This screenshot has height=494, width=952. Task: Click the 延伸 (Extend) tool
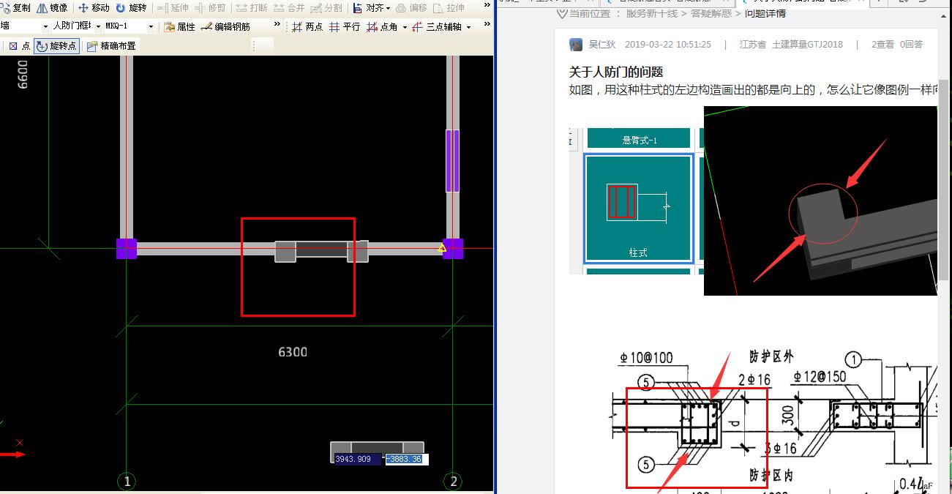[173, 8]
